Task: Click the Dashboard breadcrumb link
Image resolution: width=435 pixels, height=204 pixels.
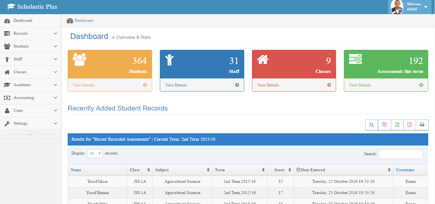Action: (x=84, y=21)
